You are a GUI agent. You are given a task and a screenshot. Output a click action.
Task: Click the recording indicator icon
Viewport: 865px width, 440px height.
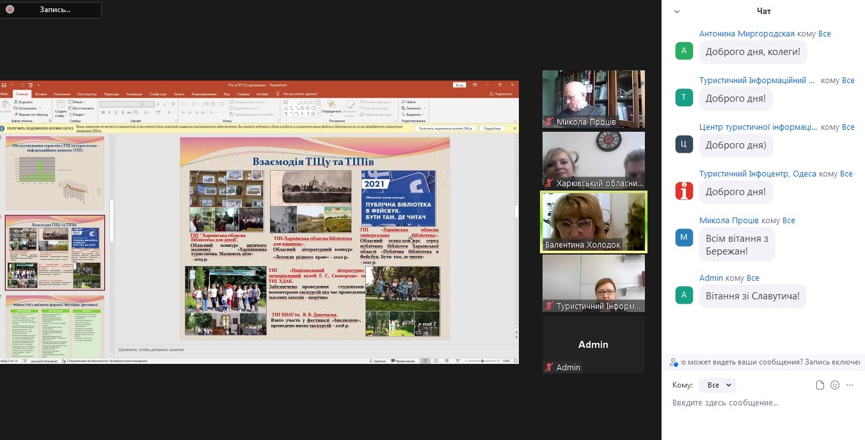(x=10, y=10)
